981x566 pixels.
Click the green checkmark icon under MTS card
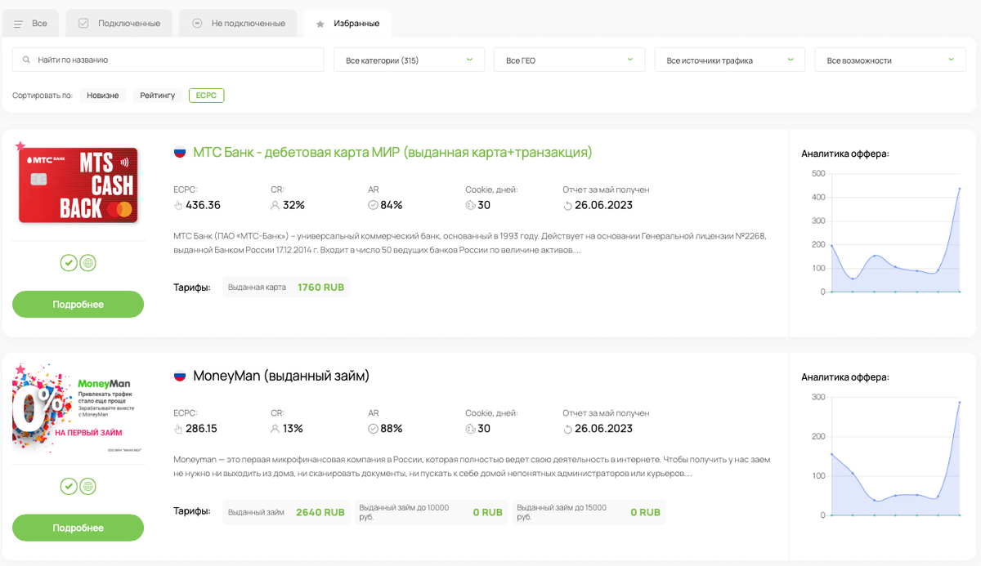point(69,263)
